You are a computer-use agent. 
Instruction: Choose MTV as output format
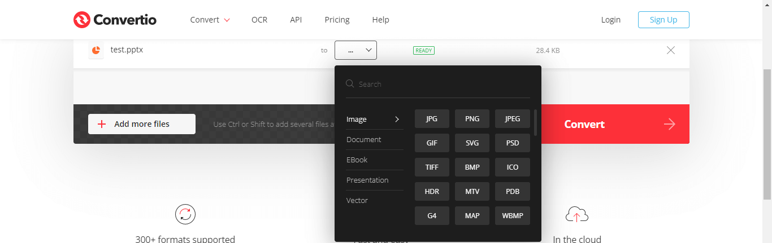pyautogui.click(x=472, y=192)
